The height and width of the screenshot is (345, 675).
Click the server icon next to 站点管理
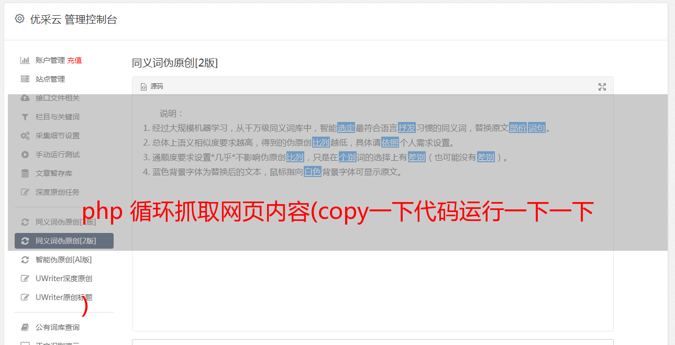[25, 79]
